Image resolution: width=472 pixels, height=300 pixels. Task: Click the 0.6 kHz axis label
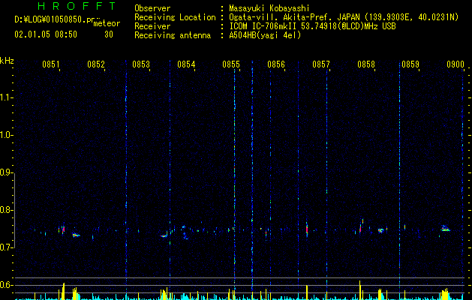6,285
